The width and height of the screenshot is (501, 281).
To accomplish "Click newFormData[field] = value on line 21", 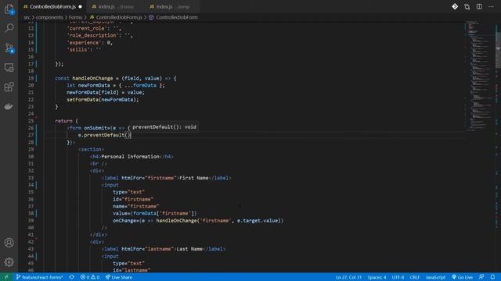I will tap(106, 92).
